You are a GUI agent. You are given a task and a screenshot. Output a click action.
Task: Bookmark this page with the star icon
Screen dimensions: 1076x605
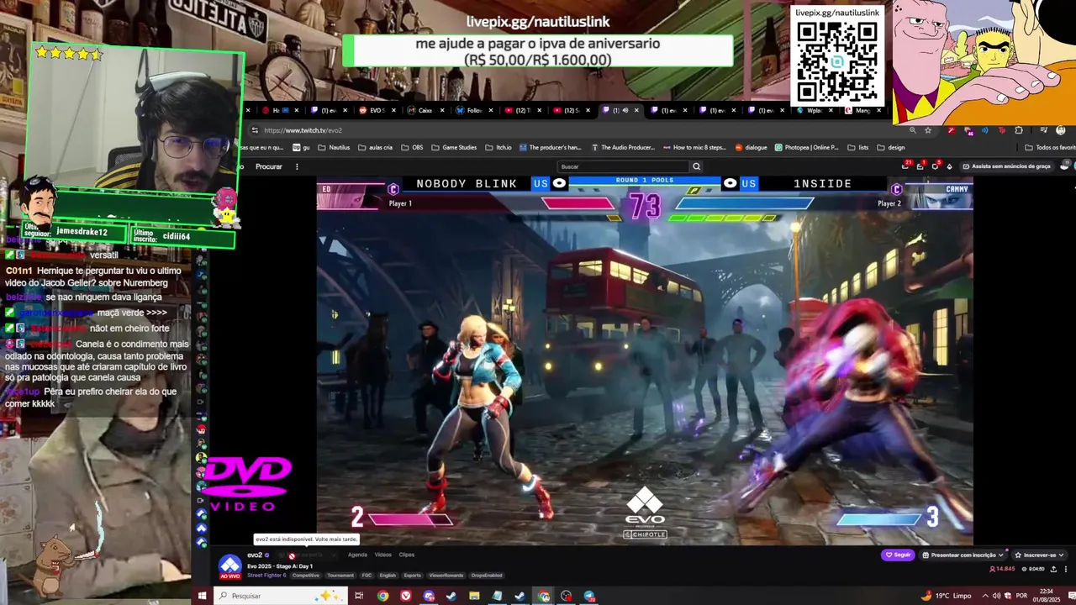coord(928,130)
